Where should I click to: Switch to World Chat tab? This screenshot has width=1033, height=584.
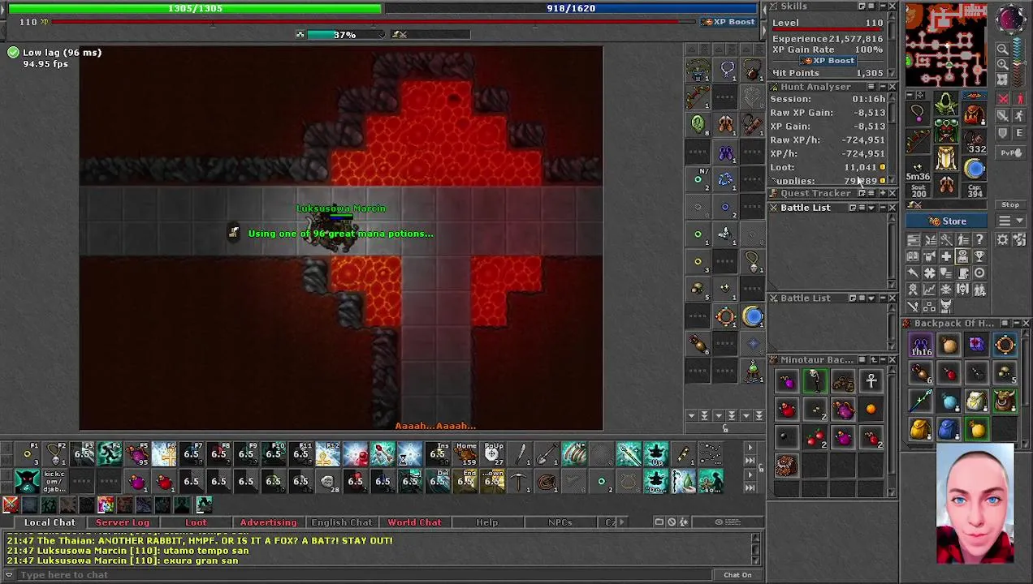pos(414,522)
